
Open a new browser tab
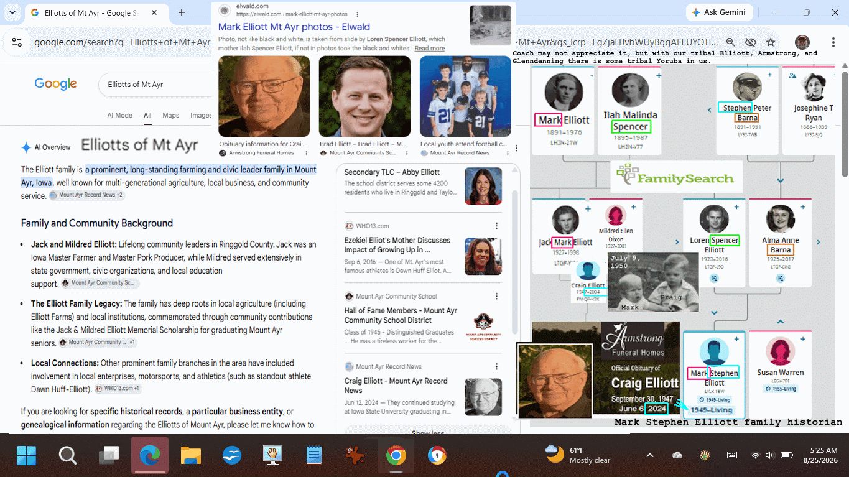(x=182, y=12)
